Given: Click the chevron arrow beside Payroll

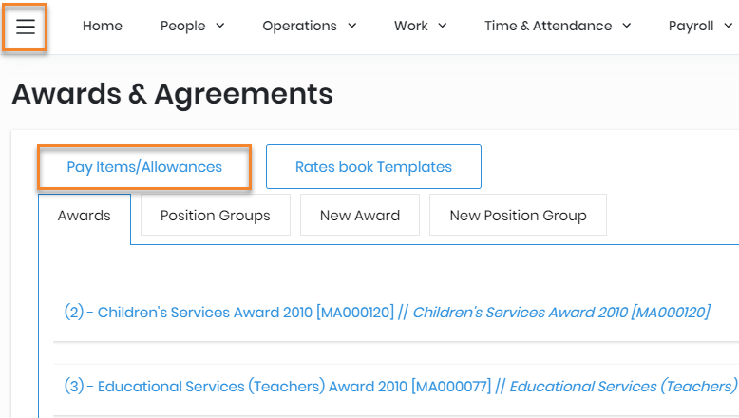Looking at the screenshot, I should 729,26.
